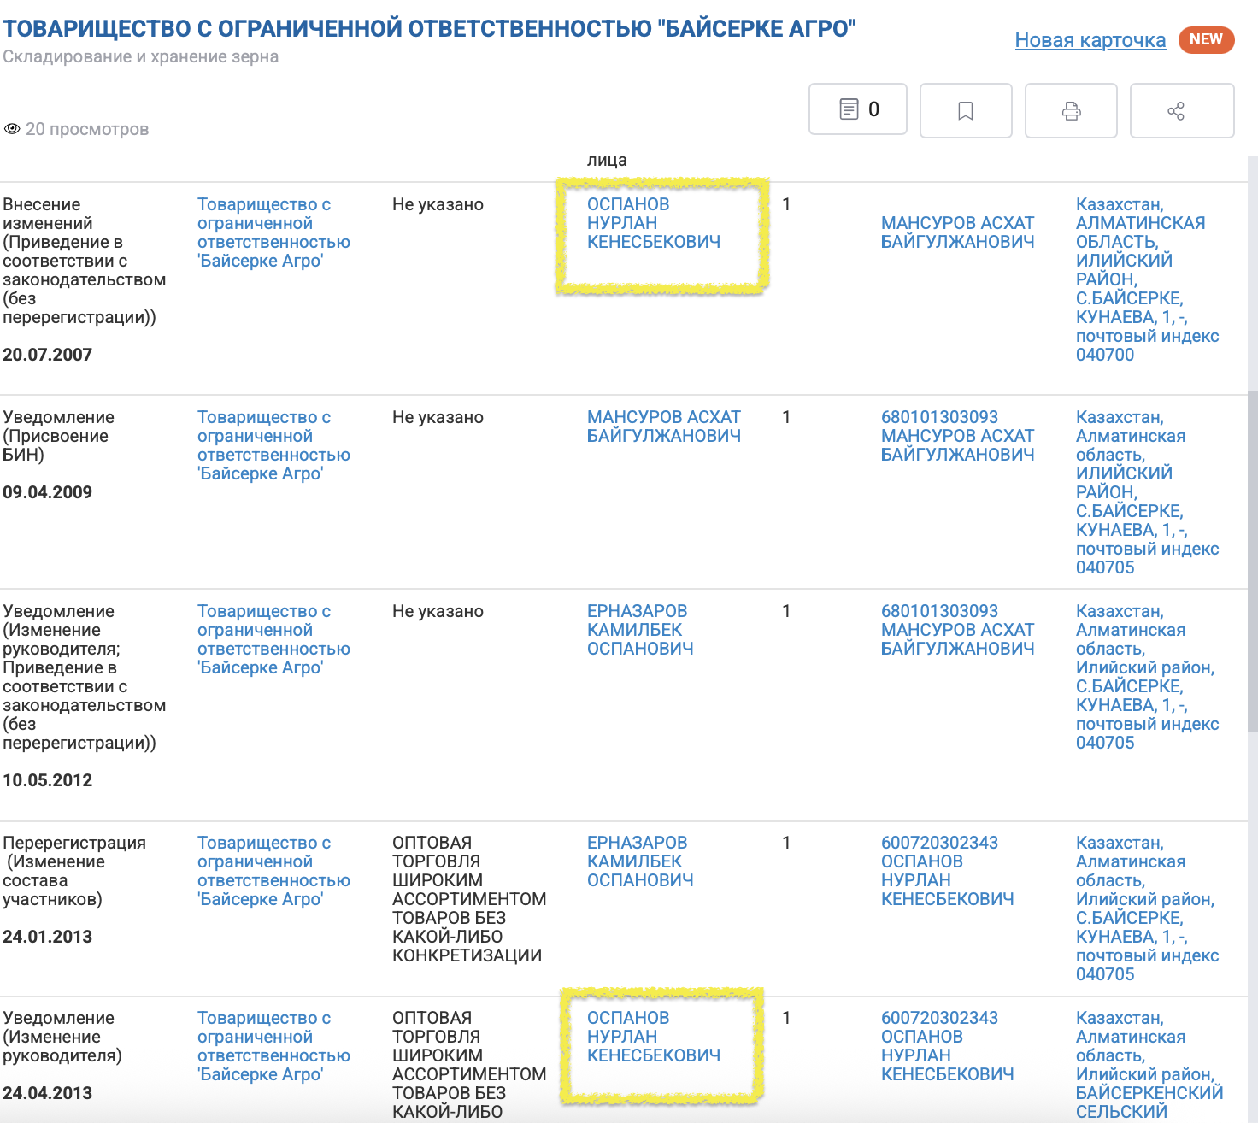Open founder МАНСУРОВ АСХАТ link in 20.07.2007 row
The height and width of the screenshot is (1123, 1258).
pos(957,232)
